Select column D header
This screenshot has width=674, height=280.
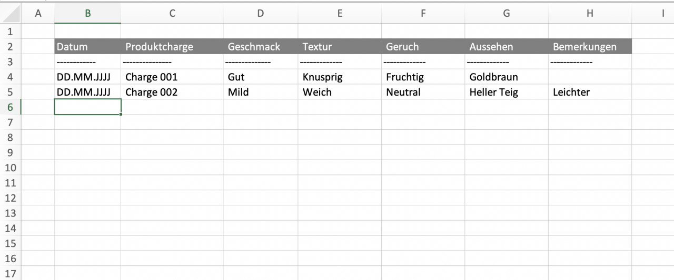260,14
